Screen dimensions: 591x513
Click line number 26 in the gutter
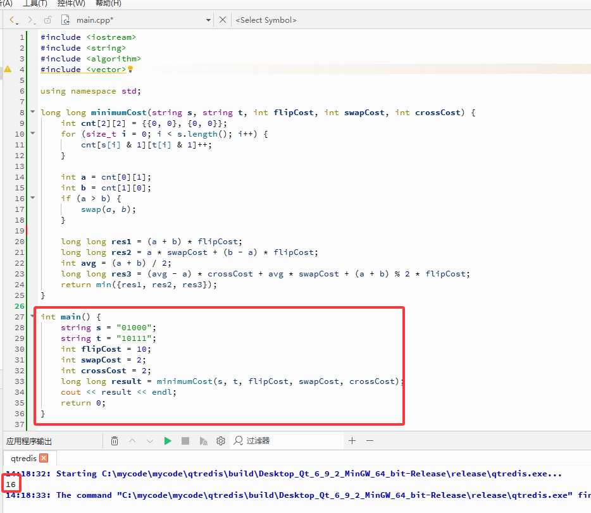(x=19, y=306)
